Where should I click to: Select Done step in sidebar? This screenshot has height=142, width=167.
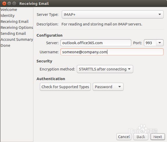coord(6,46)
